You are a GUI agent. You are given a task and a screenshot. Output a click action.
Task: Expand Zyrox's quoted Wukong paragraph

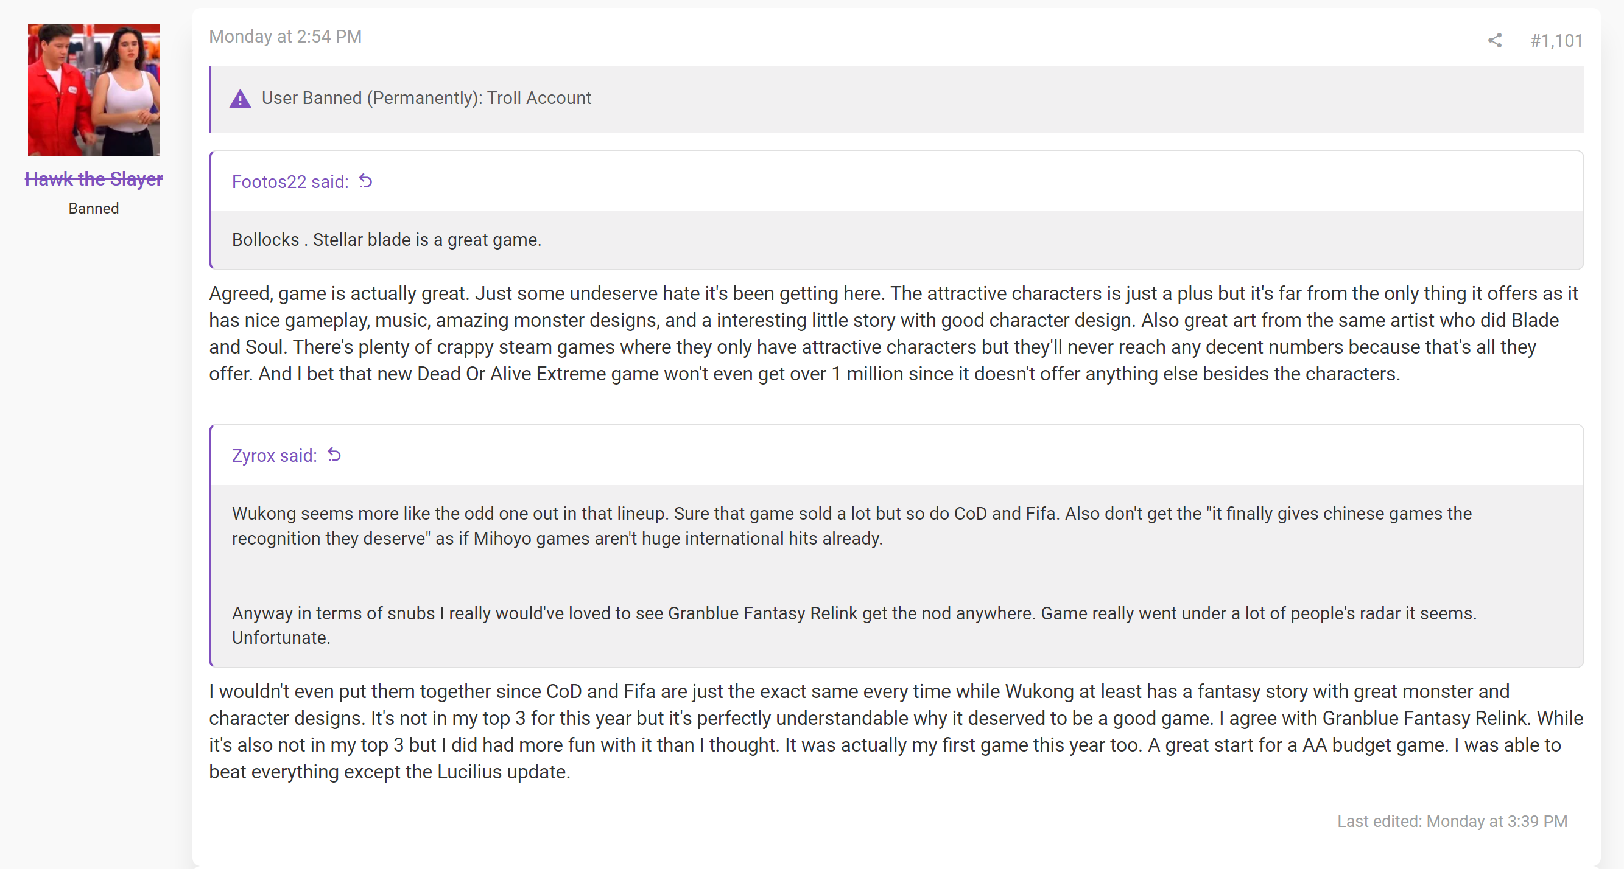pyautogui.click(x=852, y=526)
